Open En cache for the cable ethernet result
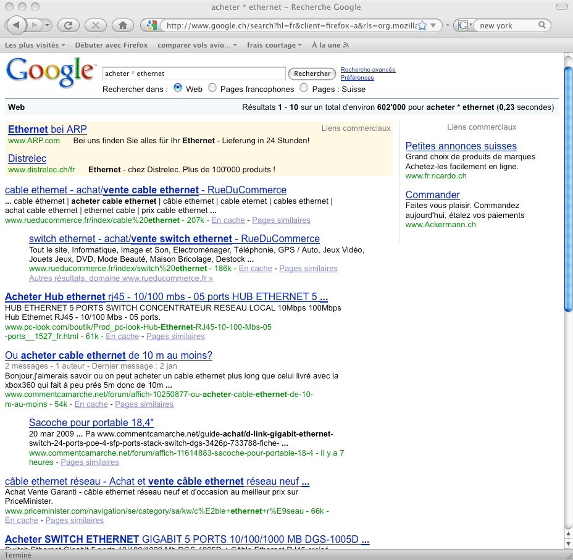 228,220
